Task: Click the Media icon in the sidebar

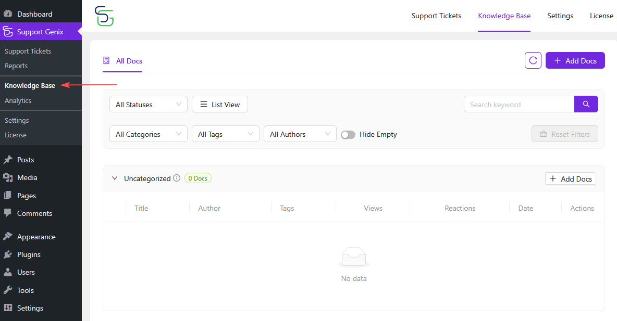Action: tap(8, 177)
